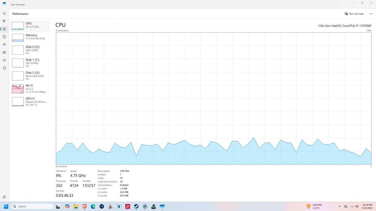Viewport: 376px width, 211px height.
Task: Open the hamburger navigation menu
Action: point(4,13)
